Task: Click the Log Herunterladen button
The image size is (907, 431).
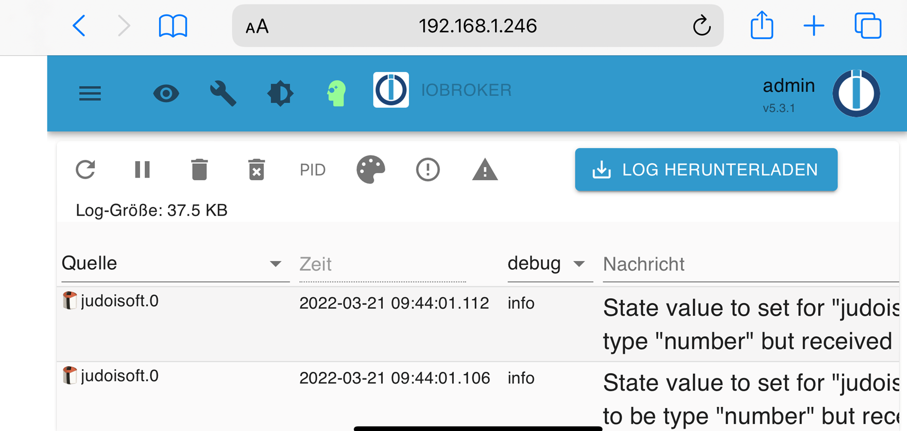Action: pyautogui.click(x=706, y=169)
